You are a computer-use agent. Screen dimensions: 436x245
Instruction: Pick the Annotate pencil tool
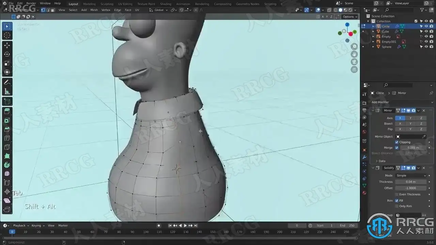(x=7, y=82)
